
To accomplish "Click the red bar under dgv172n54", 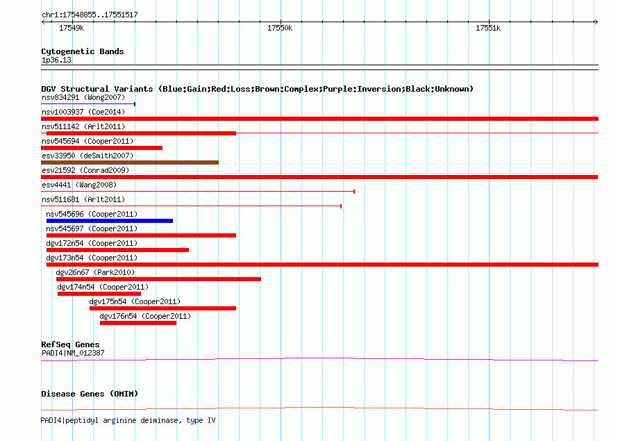I will pyautogui.click(x=117, y=250).
